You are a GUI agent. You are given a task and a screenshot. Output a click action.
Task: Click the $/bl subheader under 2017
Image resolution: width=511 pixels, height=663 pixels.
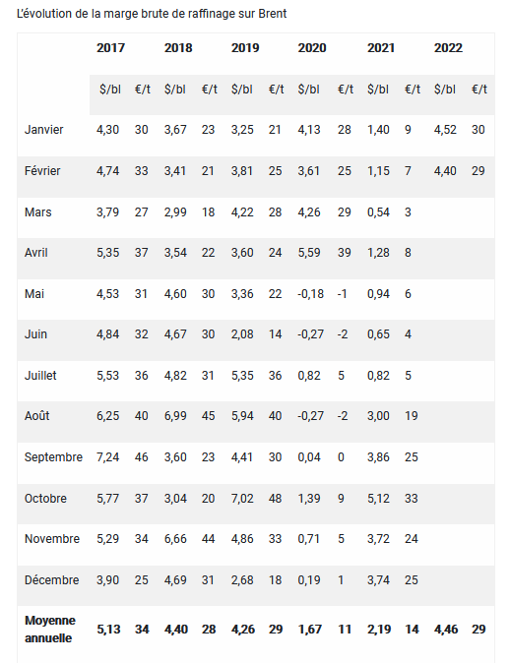pyautogui.click(x=110, y=90)
